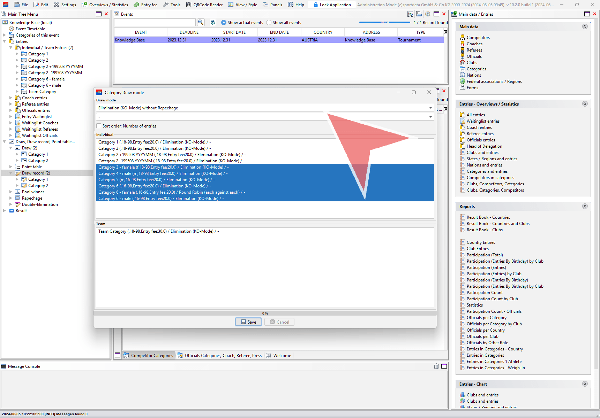Clear the Message Console with trash icon
Screen dimensions: 600x418
[436, 366]
